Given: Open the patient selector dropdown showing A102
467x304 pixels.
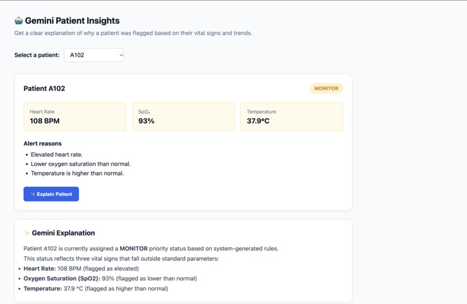Looking at the screenshot, I should [x=94, y=55].
